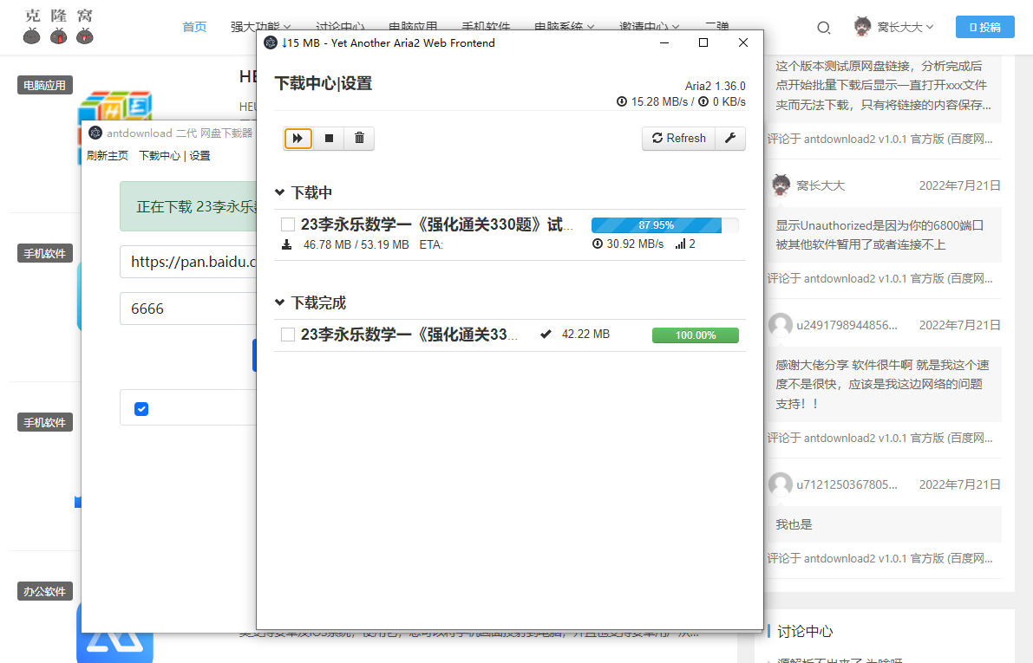Open Aria2 settings via the wrench icon
The width and height of the screenshot is (1033, 663).
click(x=731, y=138)
